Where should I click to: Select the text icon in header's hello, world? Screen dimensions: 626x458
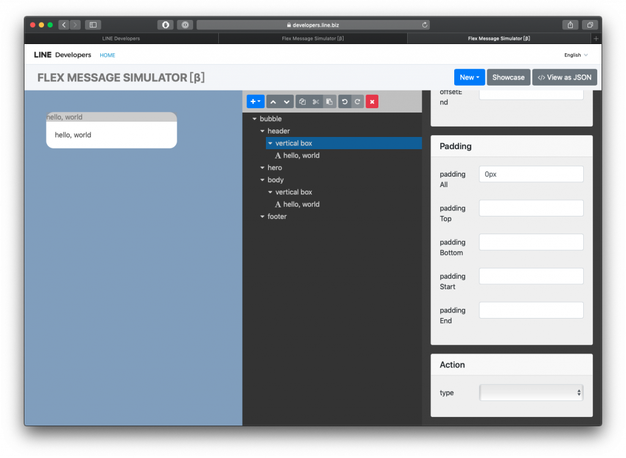click(278, 156)
